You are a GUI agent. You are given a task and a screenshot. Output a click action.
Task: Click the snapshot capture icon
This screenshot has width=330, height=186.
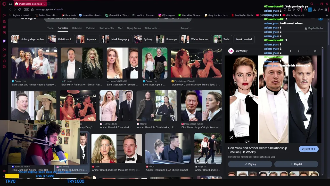tap(289, 10)
